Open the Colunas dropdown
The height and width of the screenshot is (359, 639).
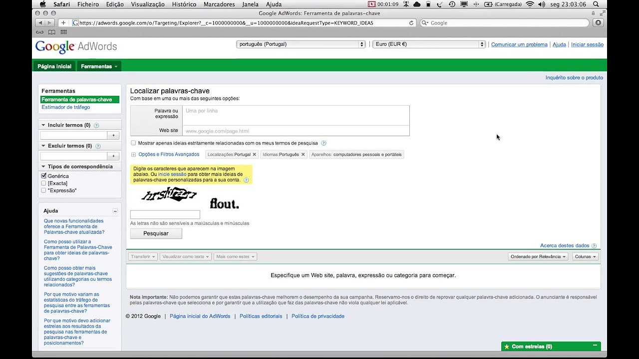pyautogui.click(x=585, y=257)
